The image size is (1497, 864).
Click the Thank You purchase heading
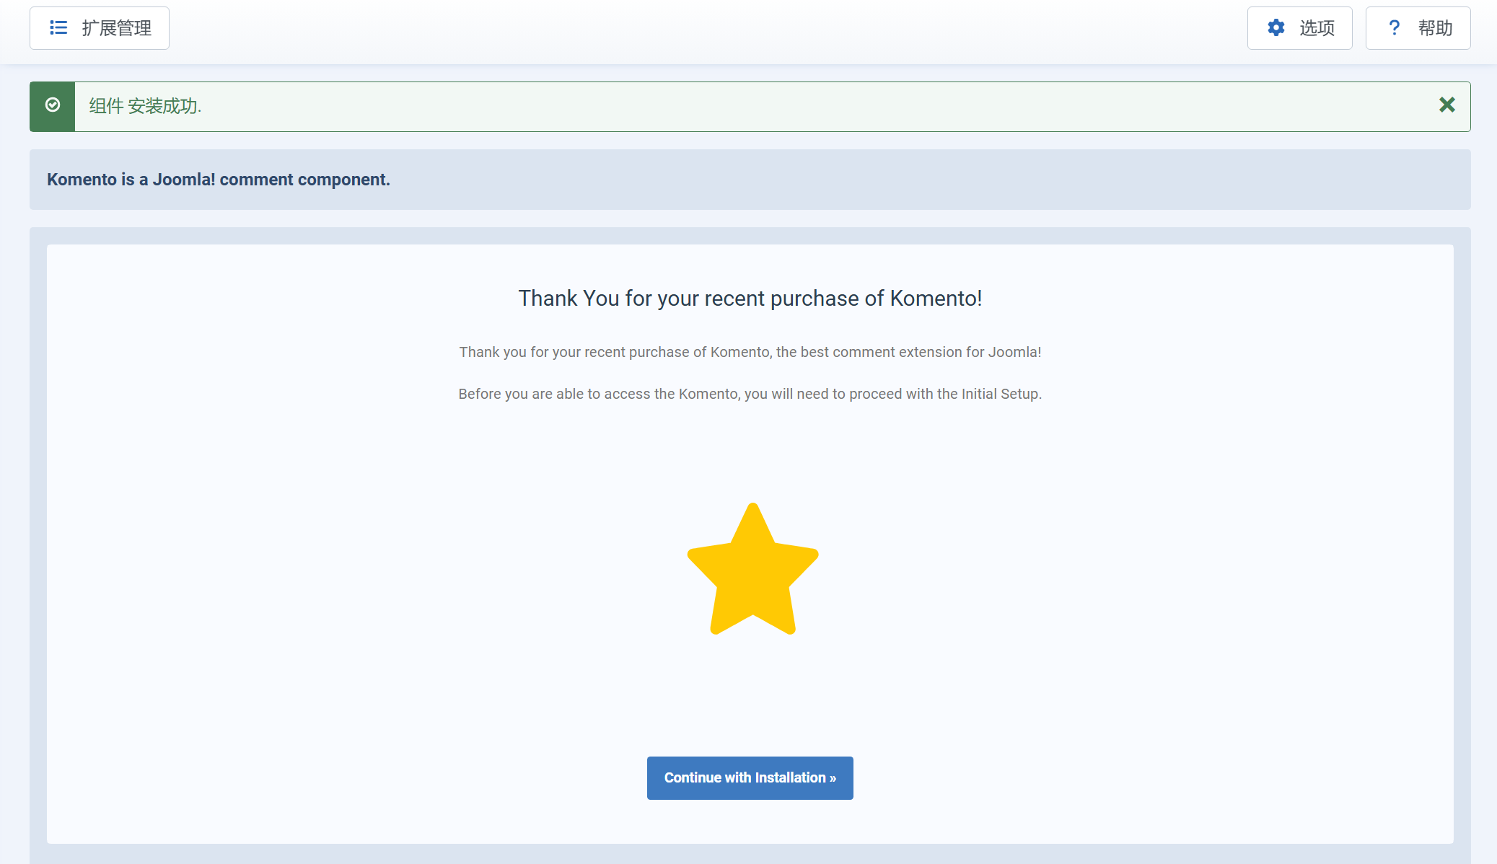(x=750, y=299)
